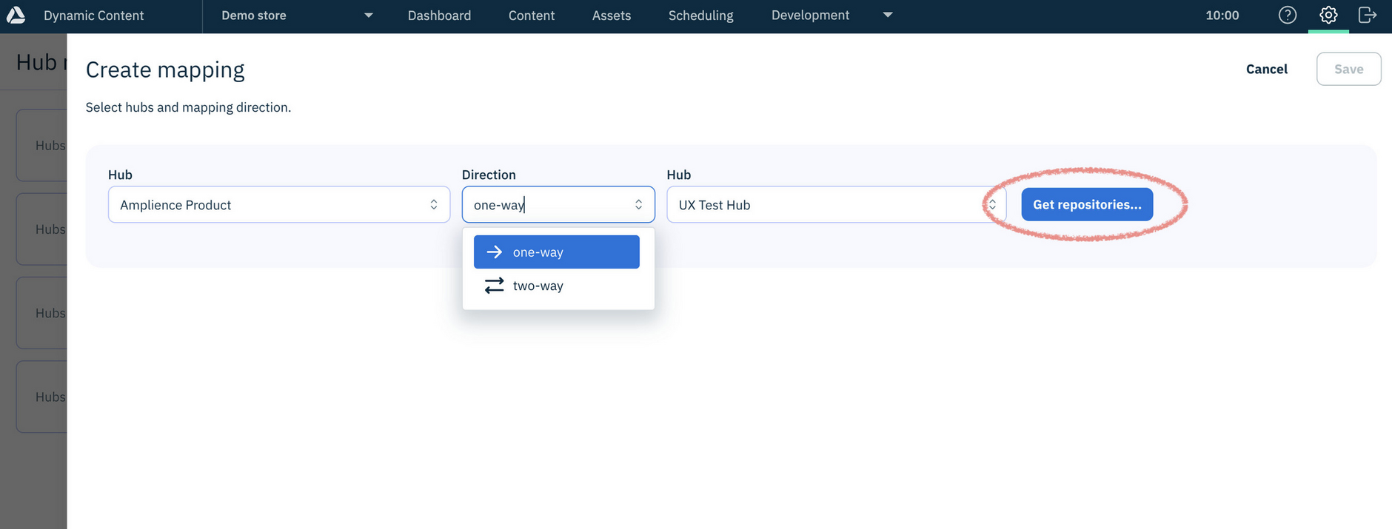Click the Create mapping heading
1392x529 pixels.
click(165, 70)
